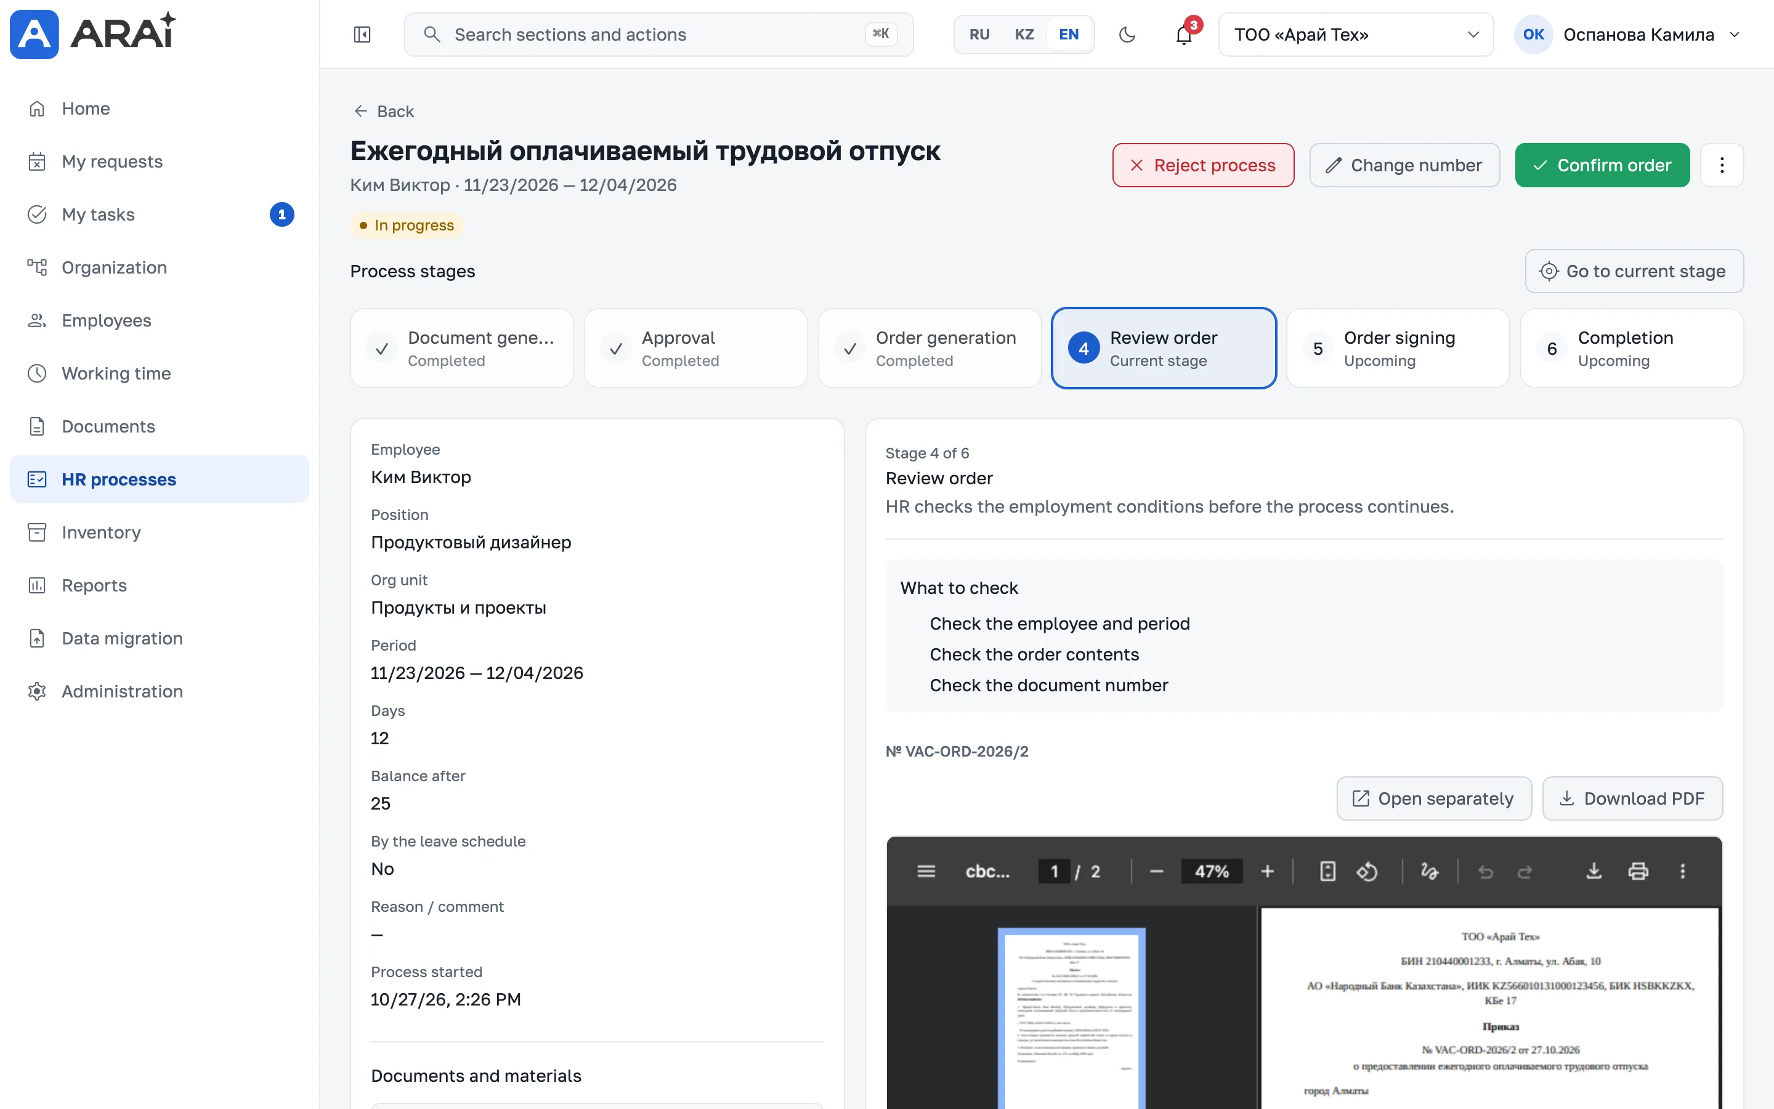Open PDF viewer sidebar menu icon
This screenshot has width=1774, height=1109.
pos(926,871)
